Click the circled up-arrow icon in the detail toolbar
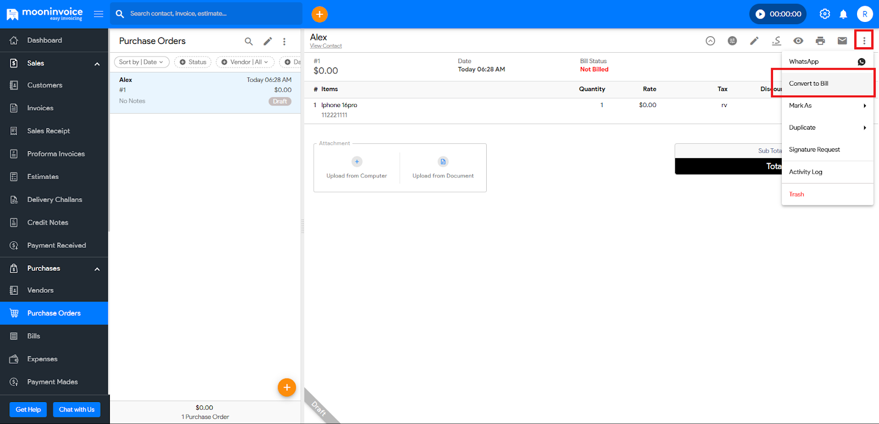The image size is (879, 424). pos(710,41)
